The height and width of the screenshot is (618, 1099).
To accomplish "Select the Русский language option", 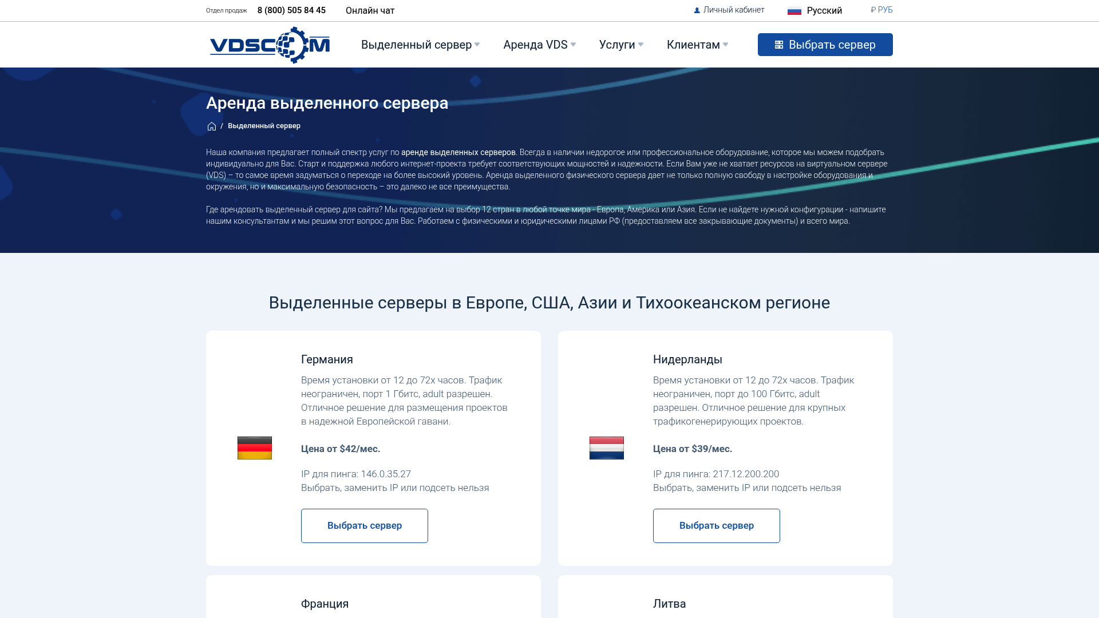I will point(824,10).
